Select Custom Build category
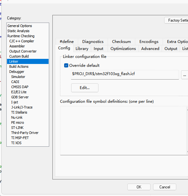This screenshot has height=196, width=188. pyautogui.click(x=28, y=56)
